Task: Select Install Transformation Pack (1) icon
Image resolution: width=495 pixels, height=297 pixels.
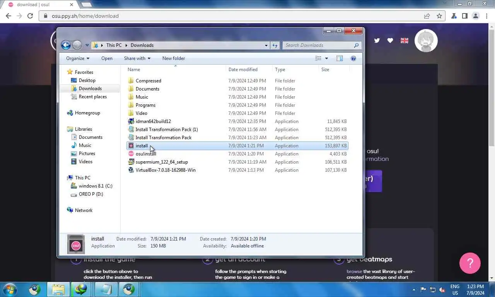Action: pyautogui.click(x=131, y=130)
